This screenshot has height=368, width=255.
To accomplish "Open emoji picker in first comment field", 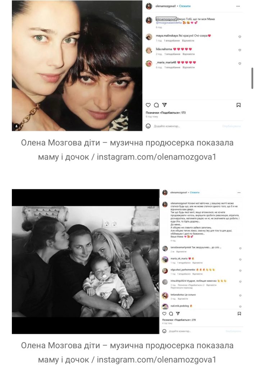I will pyautogui.click(x=148, y=126).
